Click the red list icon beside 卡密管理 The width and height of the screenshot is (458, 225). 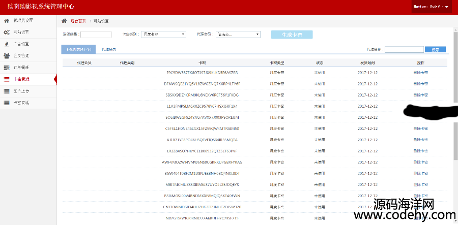click(x=7, y=79)
